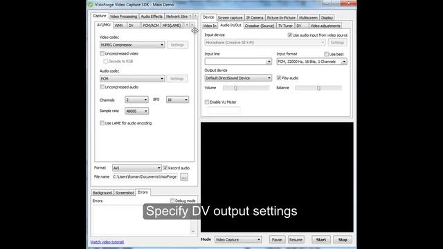Click right scroll arrow after MP3(LAME) tab

[192, 25]
